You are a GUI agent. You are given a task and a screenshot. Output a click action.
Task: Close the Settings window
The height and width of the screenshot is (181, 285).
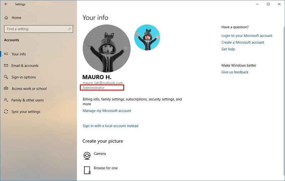coord(279,4)
